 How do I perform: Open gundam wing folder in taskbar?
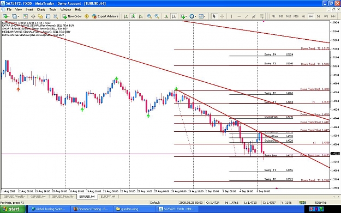coord(134,209)
